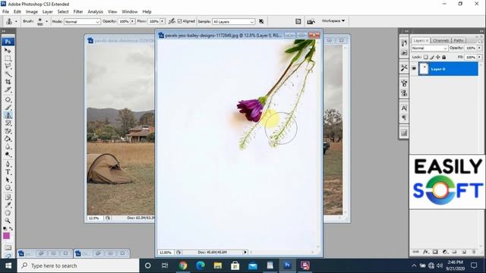
Task: Select the Paint Bucket tool
Action: pyautogui.click(x=8, y=140)
